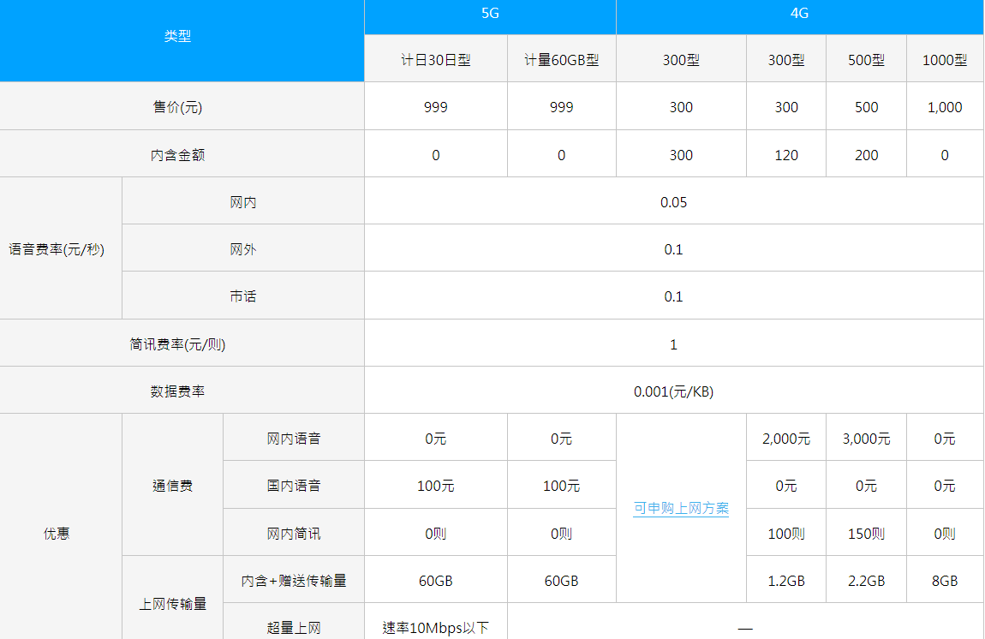
Task: Click 60GB under 计日30日型 column
Action: click(436, 581)
